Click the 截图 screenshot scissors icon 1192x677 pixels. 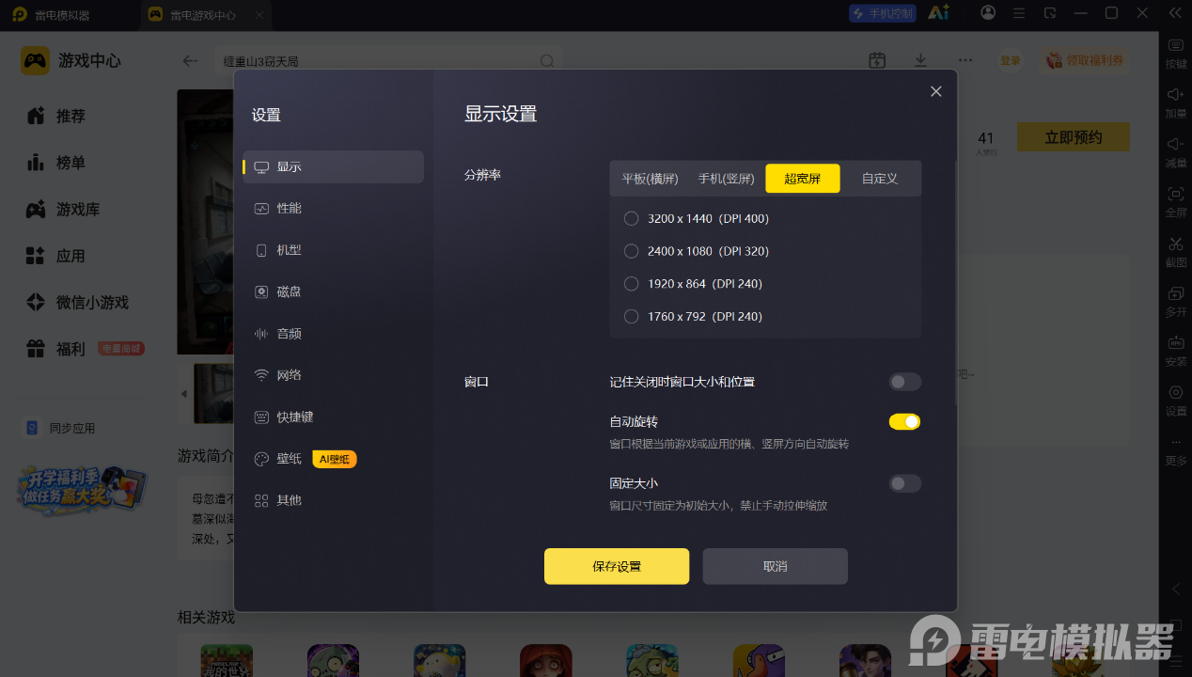[x=1176, y=244]
